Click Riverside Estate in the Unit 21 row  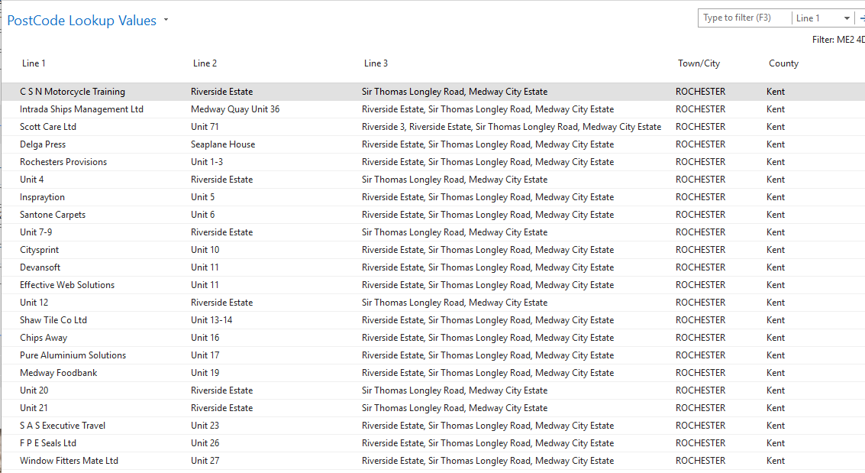coord(221,408)
